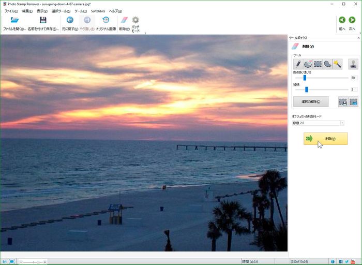The height and width of the screenshot is (265, 362).
Task: Open Batch Mode with gear icon
Action: click(x=135, y=20)
